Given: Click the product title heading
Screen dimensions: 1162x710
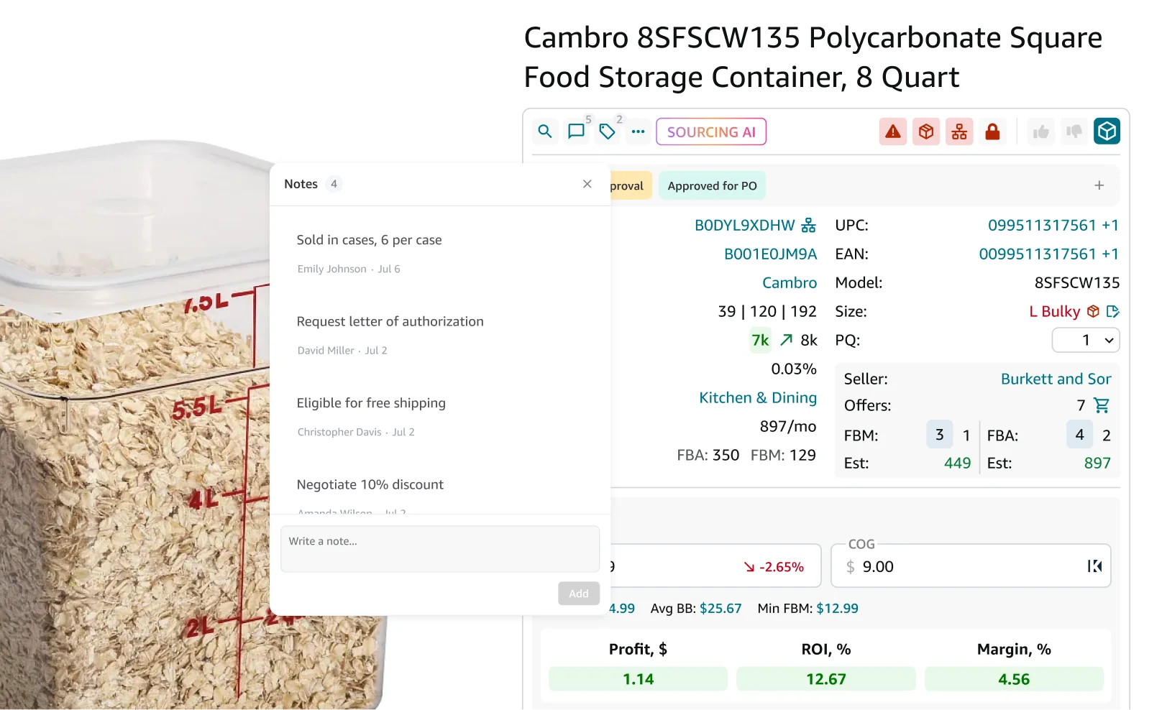Looking at the screenshot, I should [x=813, y=57].
